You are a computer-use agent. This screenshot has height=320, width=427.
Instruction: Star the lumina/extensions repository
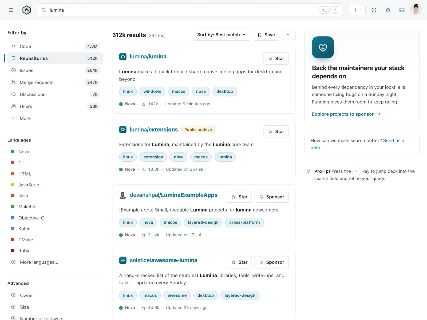point(276,131)
